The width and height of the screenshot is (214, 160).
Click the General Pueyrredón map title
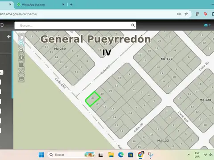coord(95,39)
